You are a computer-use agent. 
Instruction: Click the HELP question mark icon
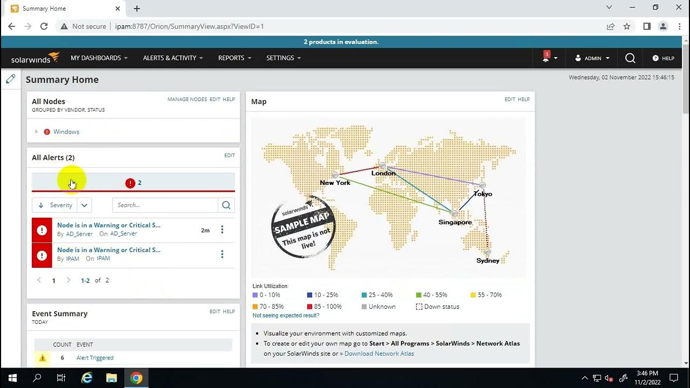[x=655, y=58]
